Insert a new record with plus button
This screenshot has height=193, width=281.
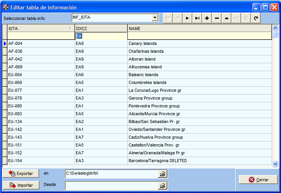pos(207,18)
